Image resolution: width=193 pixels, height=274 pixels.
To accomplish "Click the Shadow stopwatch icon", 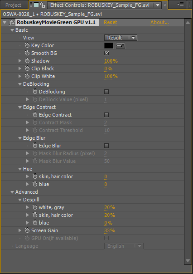I will point(27,61).
